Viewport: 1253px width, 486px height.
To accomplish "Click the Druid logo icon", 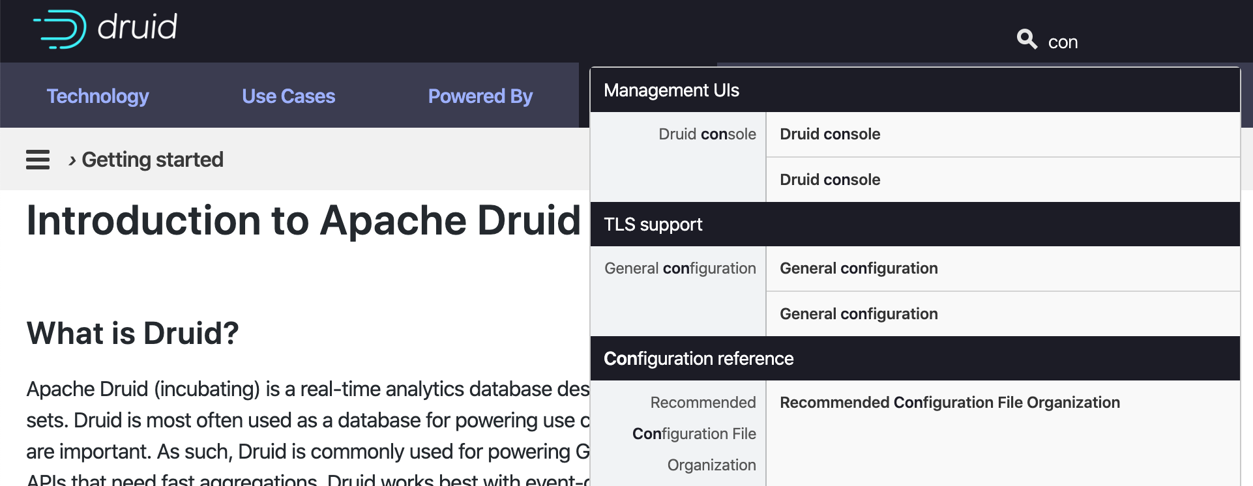I will point(60,29).
